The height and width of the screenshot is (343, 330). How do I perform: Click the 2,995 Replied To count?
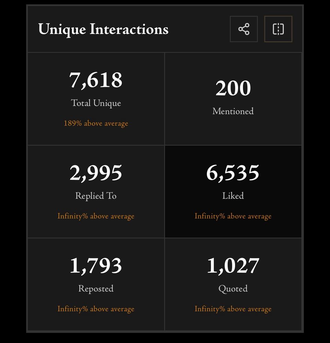click(x=96, y=173)
